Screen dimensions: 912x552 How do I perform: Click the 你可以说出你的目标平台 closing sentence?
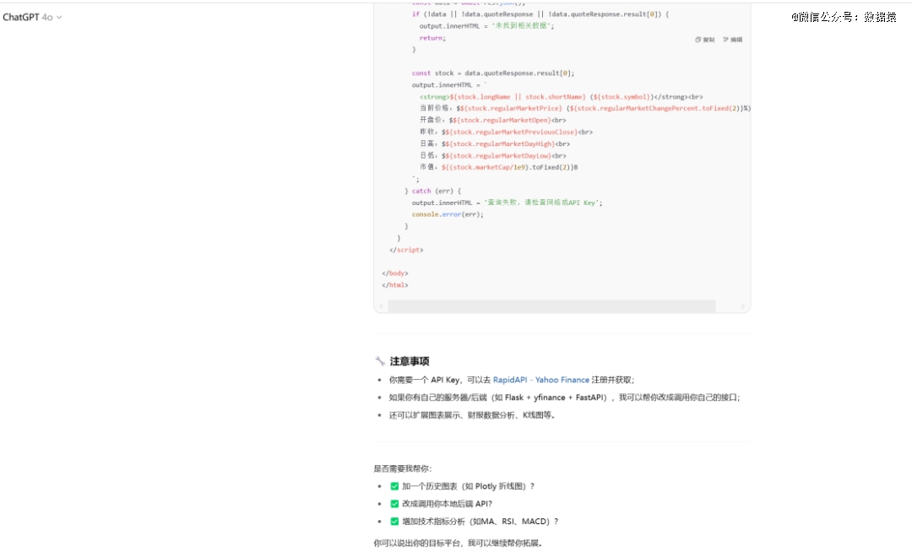coord(458,543)
